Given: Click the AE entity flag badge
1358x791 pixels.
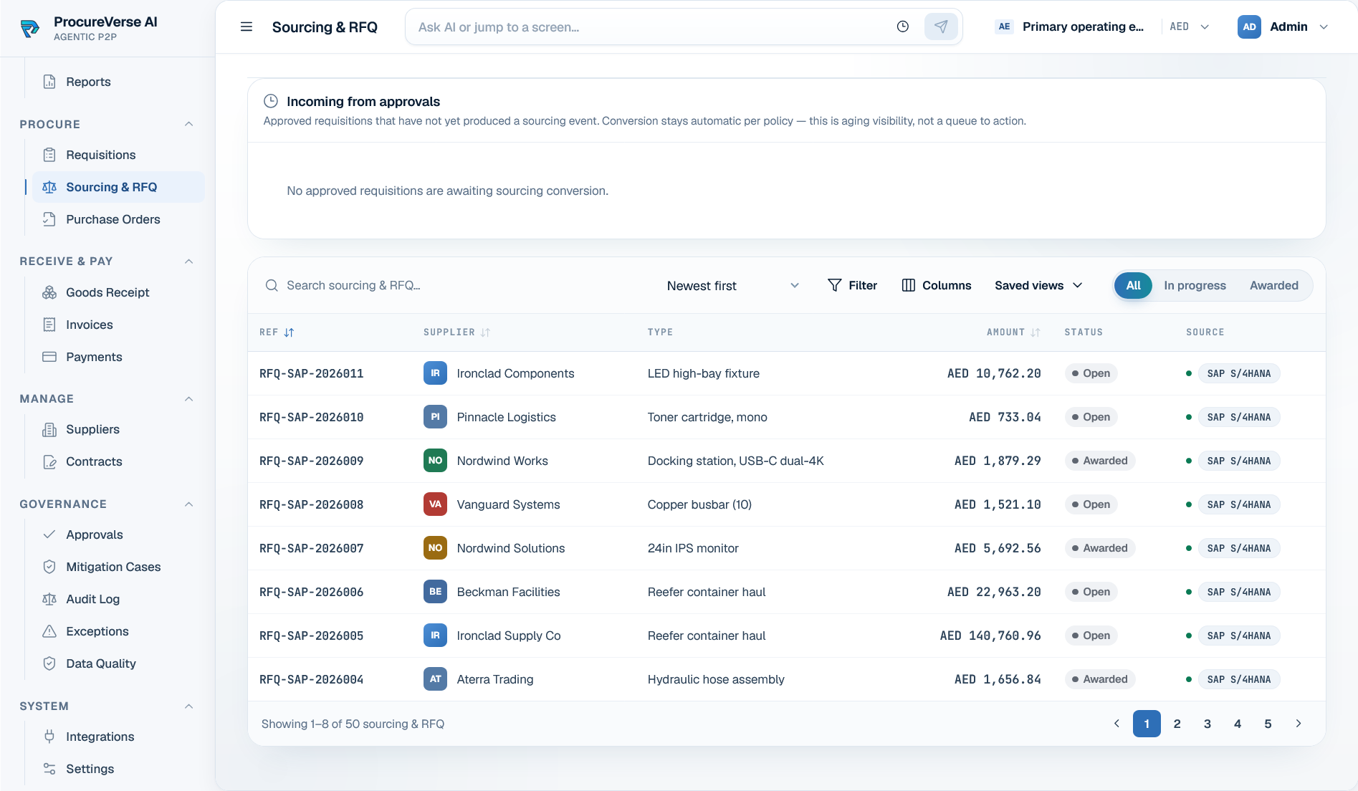Looking at the screenshot, I should tap(1005, 27).
